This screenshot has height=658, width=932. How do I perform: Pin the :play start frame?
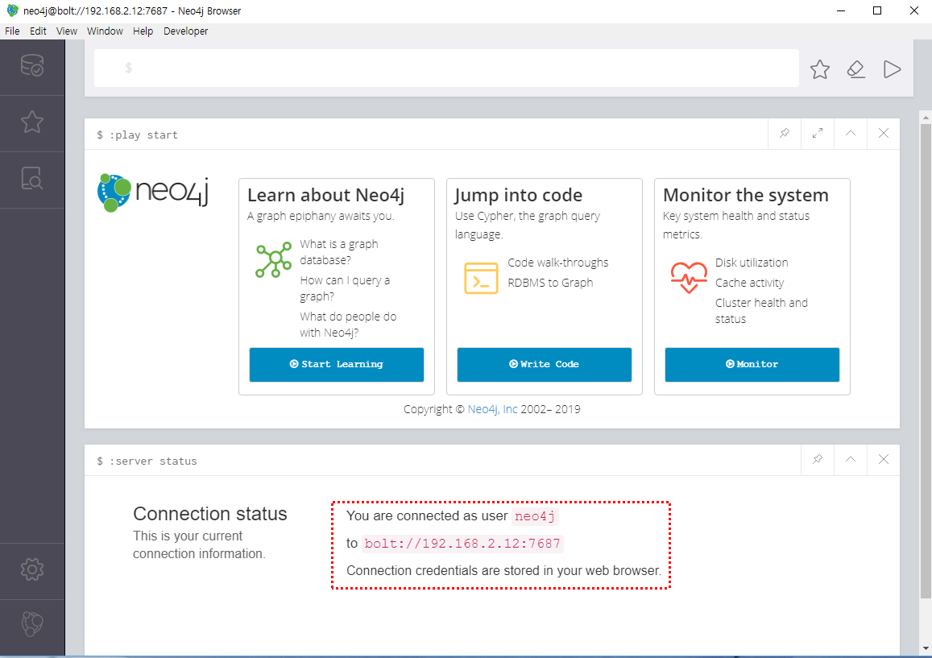[x=785, y=133]
